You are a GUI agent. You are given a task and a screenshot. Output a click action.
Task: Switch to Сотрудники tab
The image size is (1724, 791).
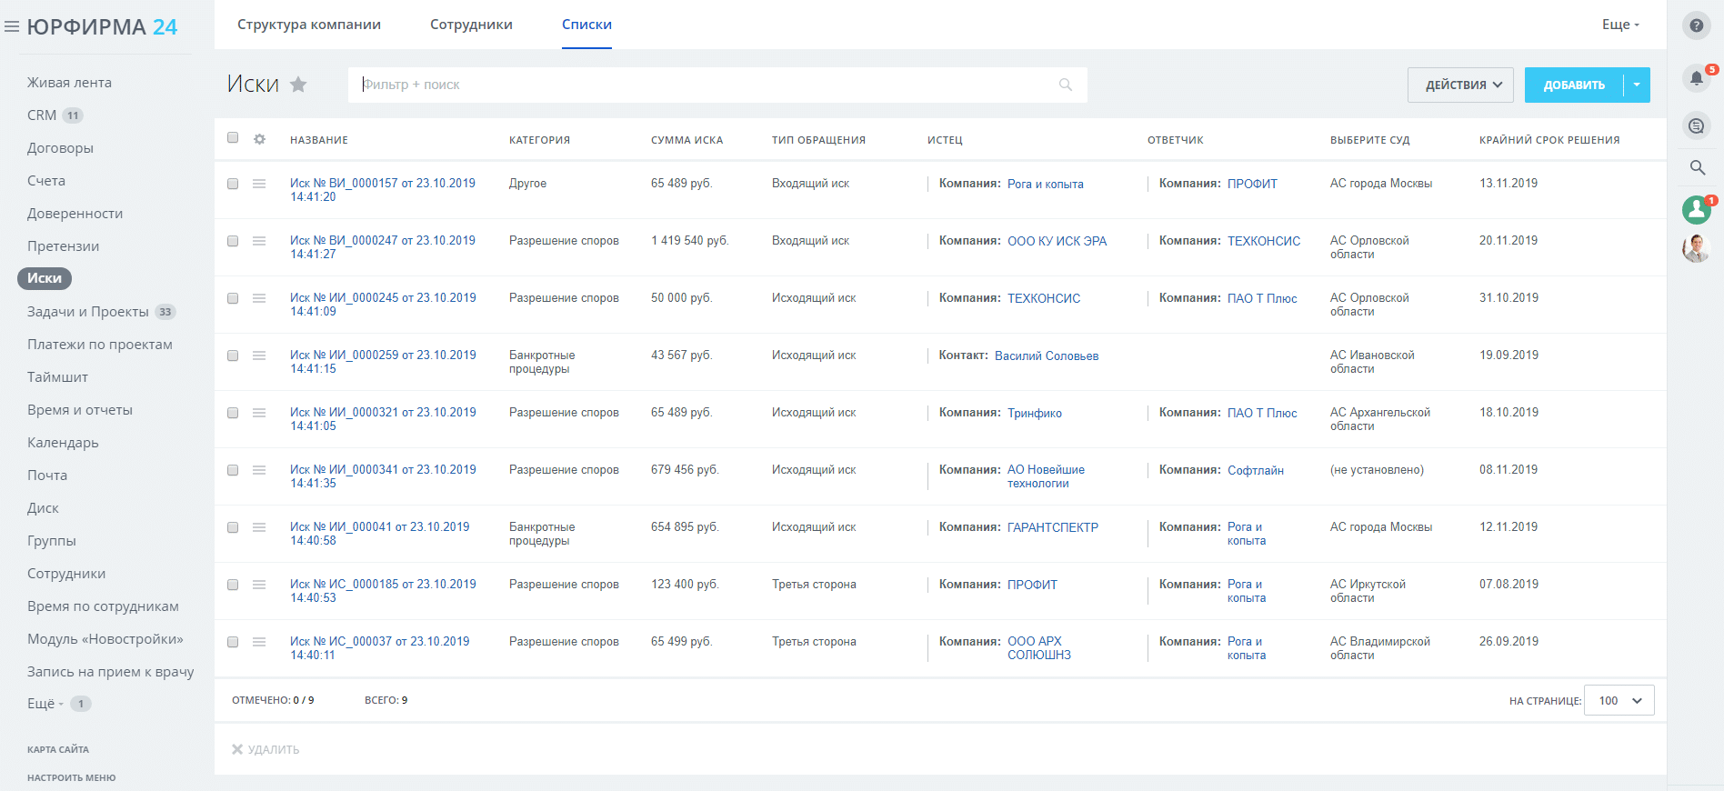[471, 25]
